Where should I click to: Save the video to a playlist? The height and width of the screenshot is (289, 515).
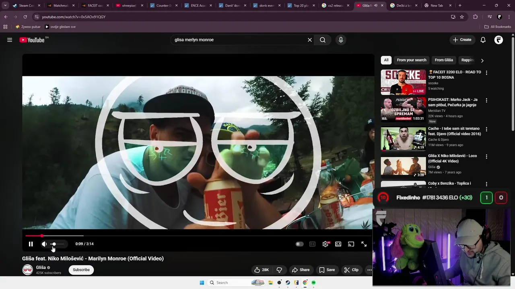point(327,270)
